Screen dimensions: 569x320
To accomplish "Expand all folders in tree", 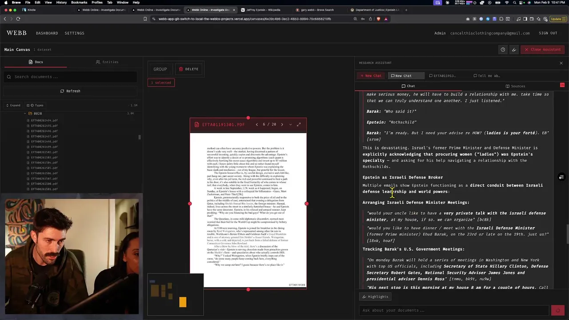I will tap(13, 105).
